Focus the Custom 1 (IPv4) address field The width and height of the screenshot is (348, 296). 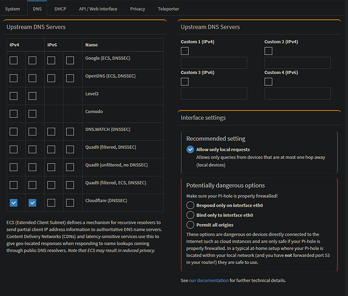pyautogui.click(x=214, y=63)
